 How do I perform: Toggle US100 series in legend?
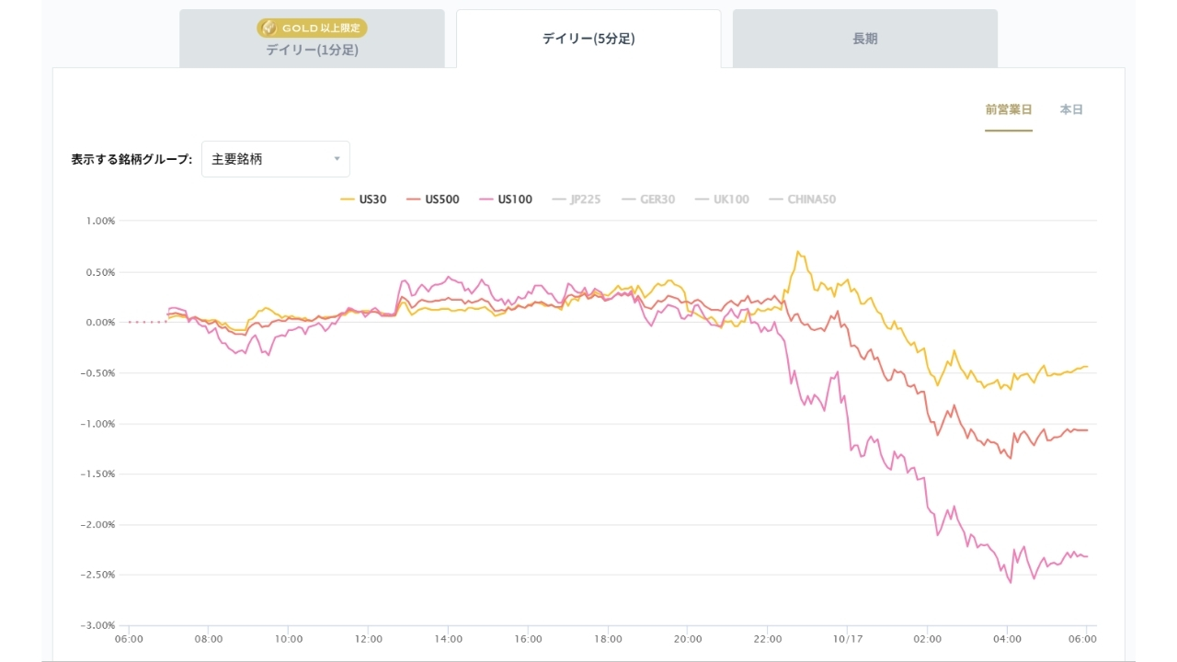tap(505, 200)
